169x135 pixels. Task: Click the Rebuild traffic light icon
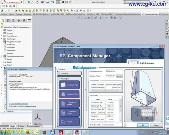pyautogui.click(x=63, y=2)
